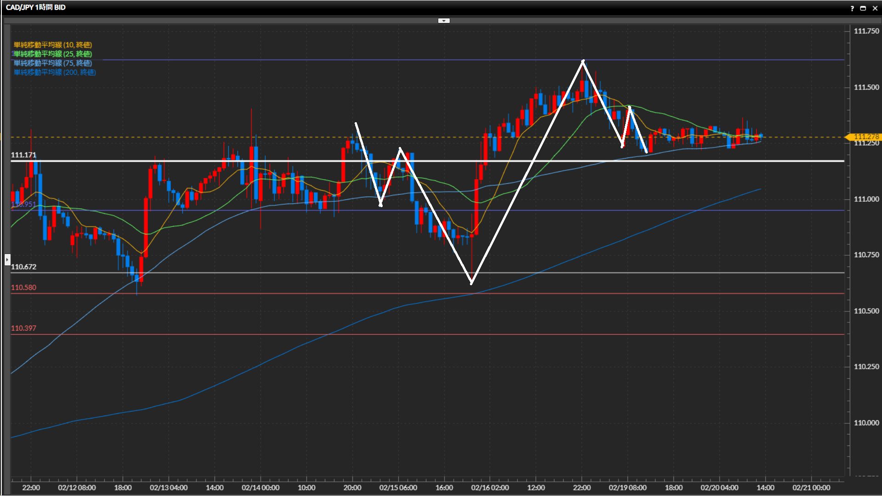Click the CAD/JPY 1時間 BID title
The width and height of the screenshot is (882, 496).
tap(36, 7)
